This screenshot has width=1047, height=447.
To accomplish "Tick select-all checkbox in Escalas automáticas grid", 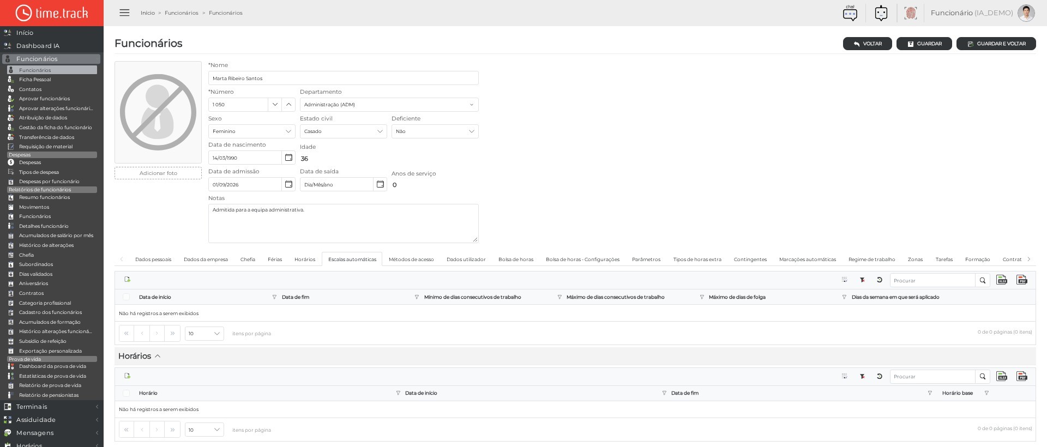I will click(x=126, y=297).
